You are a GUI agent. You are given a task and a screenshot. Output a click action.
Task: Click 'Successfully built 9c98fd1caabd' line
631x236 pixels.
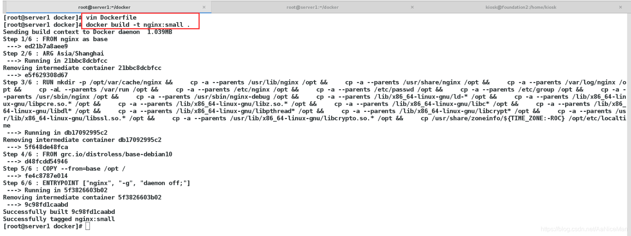tap(59, 212)
